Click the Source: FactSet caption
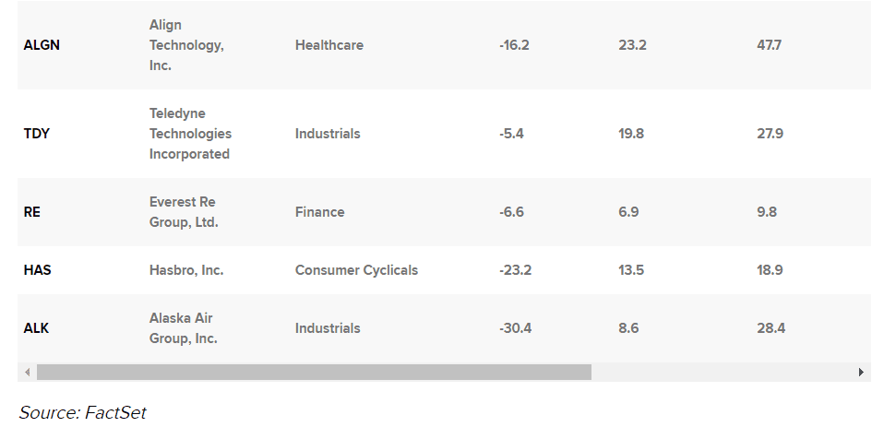The width and height of the screenshot is (872, 427). point(82,412)
